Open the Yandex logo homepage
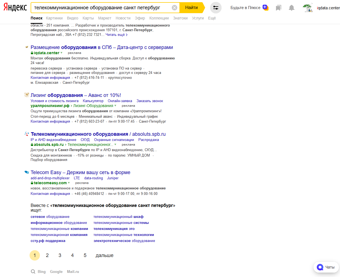 (x=15, y=7)
